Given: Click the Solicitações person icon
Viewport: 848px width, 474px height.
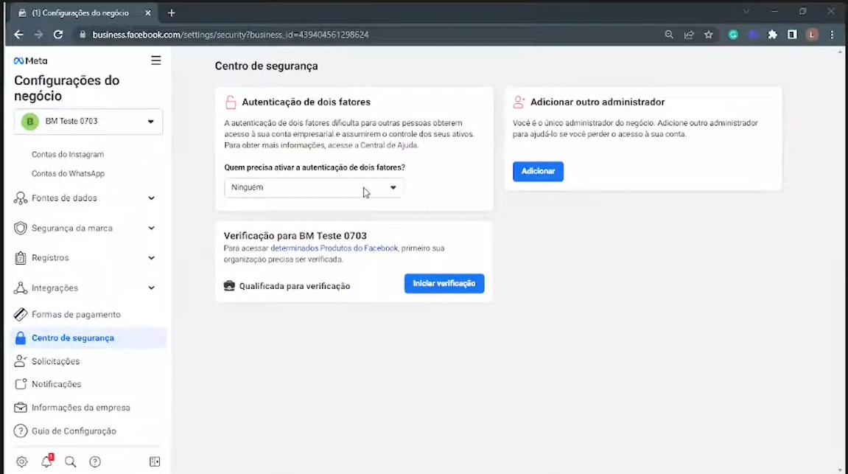Looking at the screenshot, I should [x=21, y=361].
